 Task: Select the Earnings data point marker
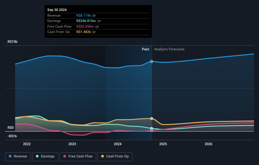point(151,128)
